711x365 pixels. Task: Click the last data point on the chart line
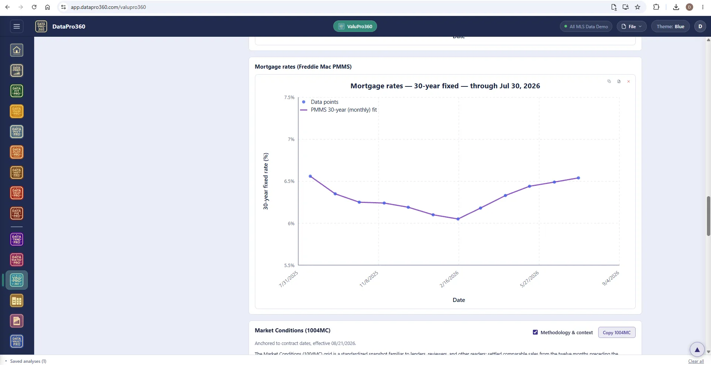click(x=578, y=178)
